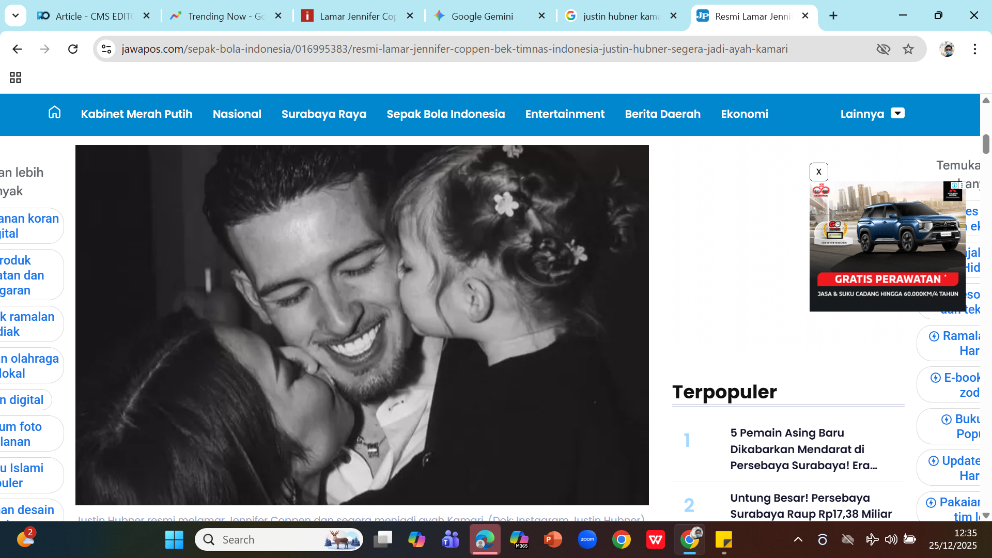
Task: Open the top Terpopuler article on Persebaya foreign players
Action: click(x=803, y=449)
